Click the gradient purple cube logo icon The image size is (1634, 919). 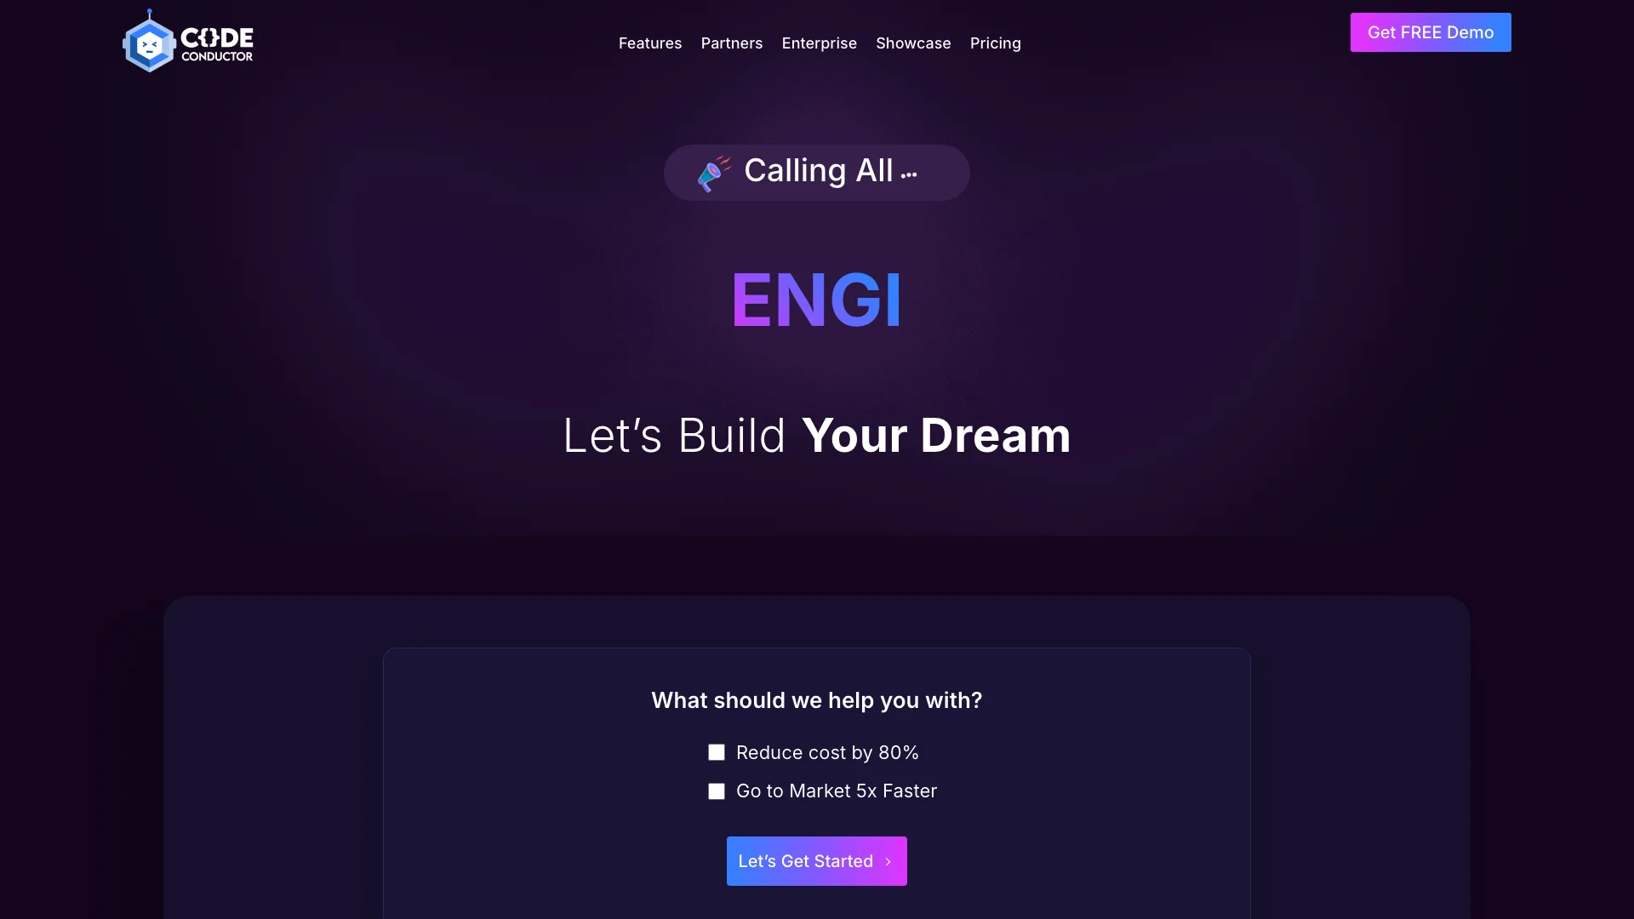[149, 42]
